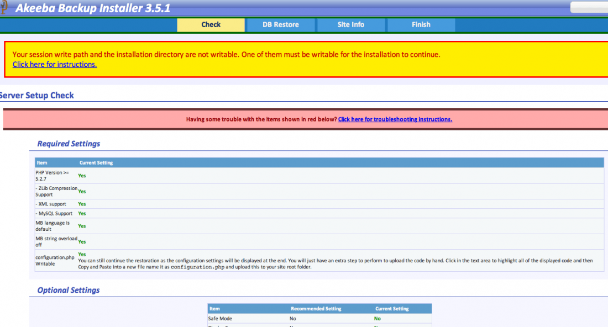Click 'Current Setting' header in Required Settings
608x327 pixels.
tap(96, 163)
